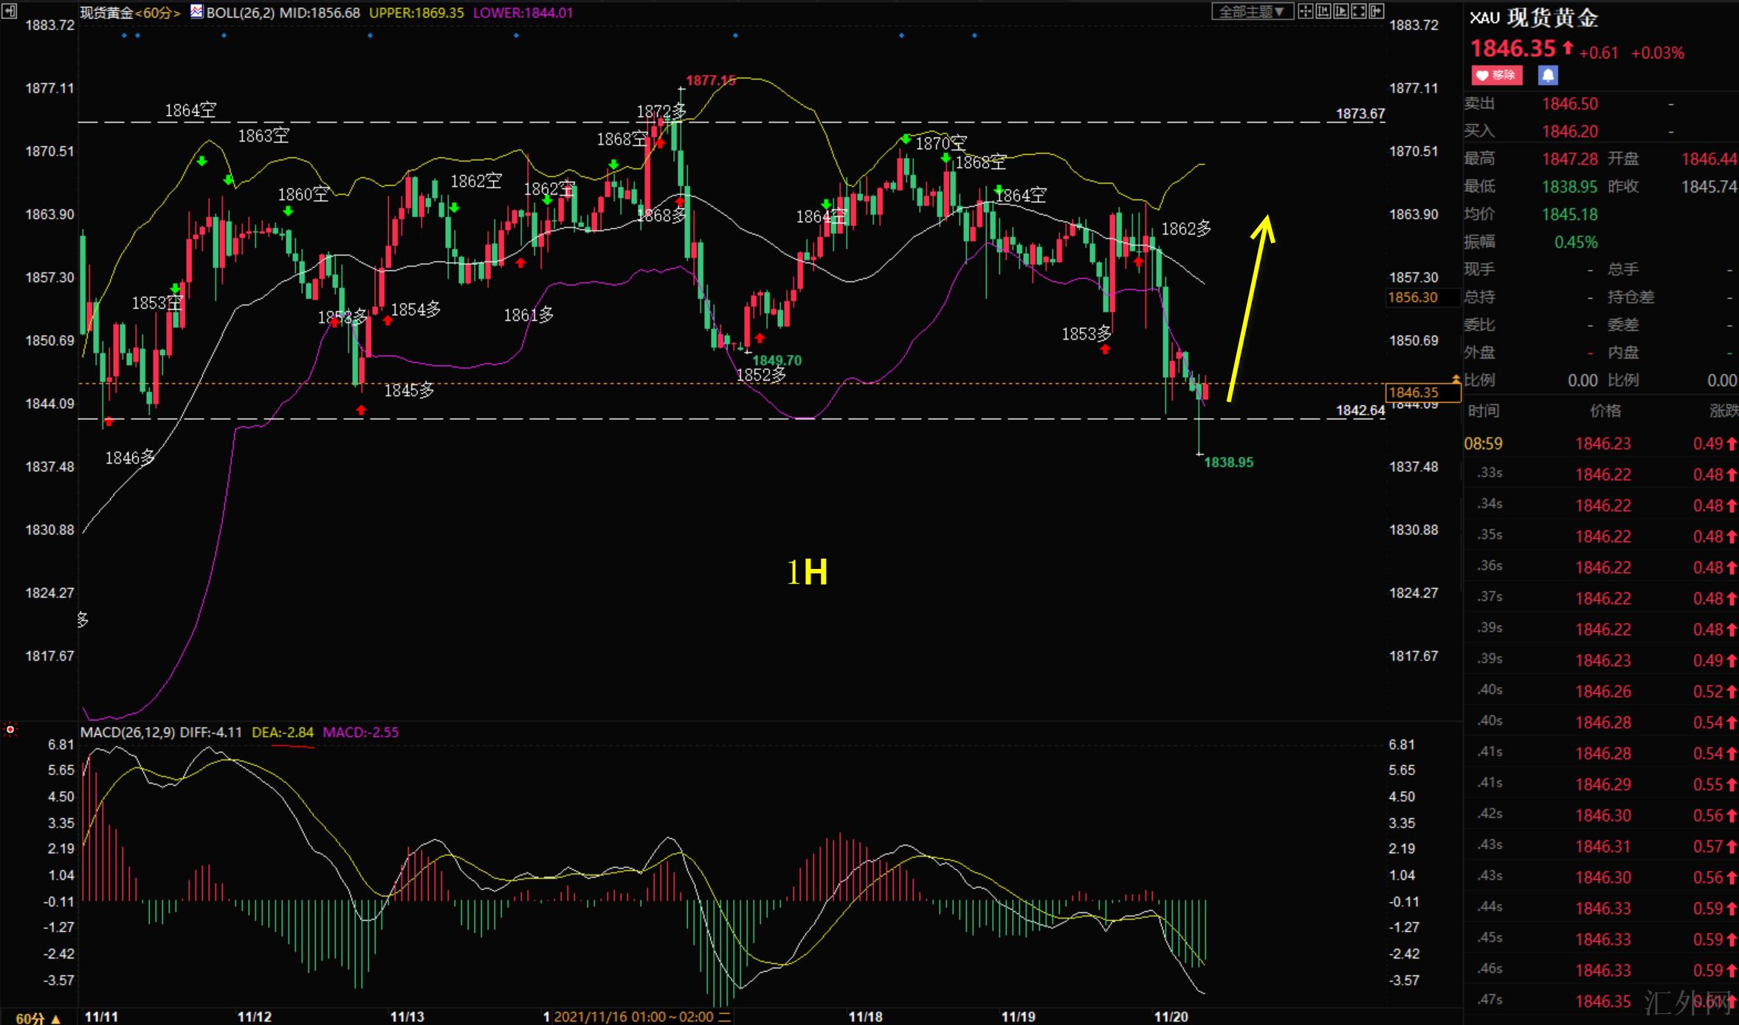The width and height of the screenshot is (1739, 1025).
Task: Click the 1873.67 horizontal resistance line label
Action: pos(1360,114)
